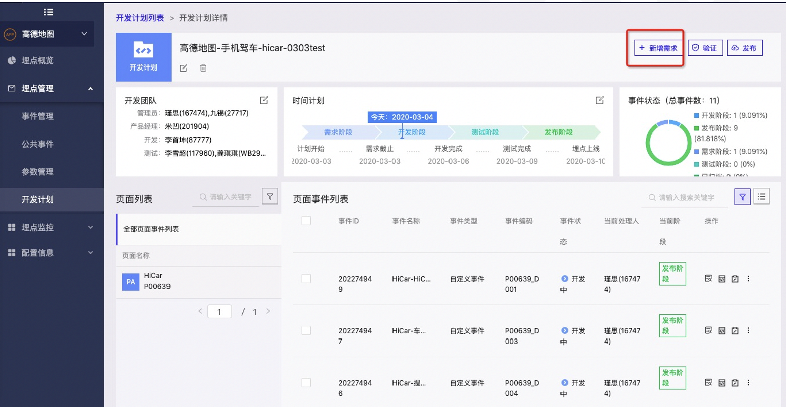Screen dimensions: 786x407
Task: Edit the 时间计划 card with its pencil icon
Action: click(x=600, y=100)
